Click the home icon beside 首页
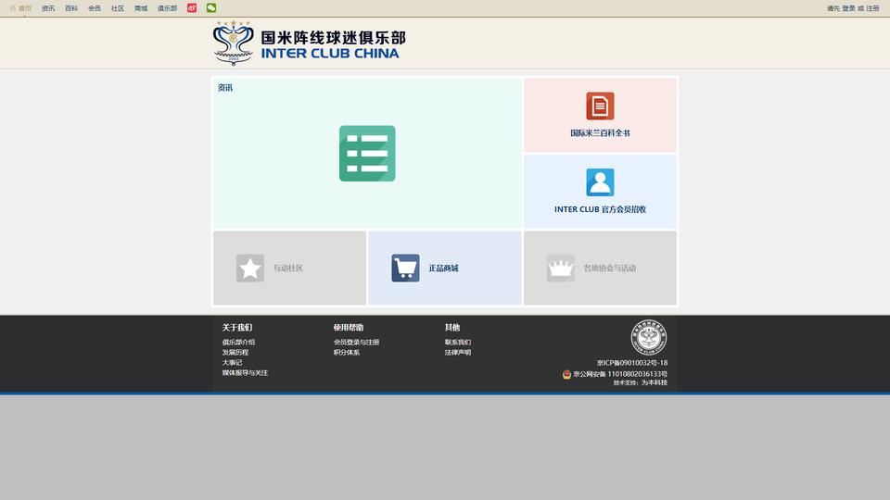Image resolution: width=890 pixels, height=500 pixels. [x=12, y=8]
